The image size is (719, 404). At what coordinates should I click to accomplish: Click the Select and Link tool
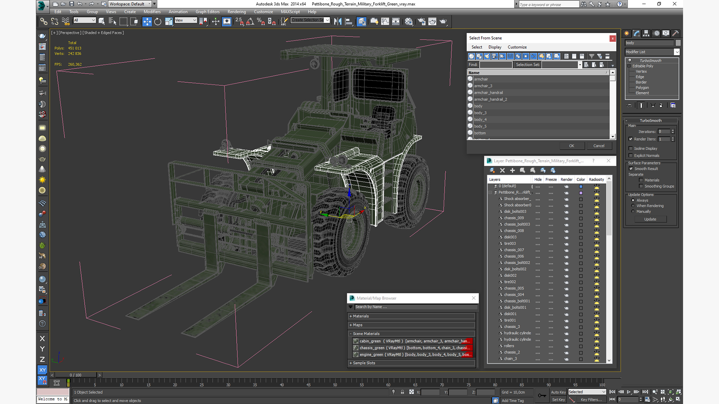tap(44, 22)
